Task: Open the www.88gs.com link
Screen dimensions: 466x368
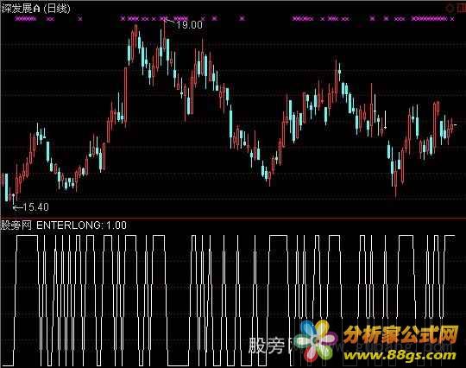Action: pos(400,355)
